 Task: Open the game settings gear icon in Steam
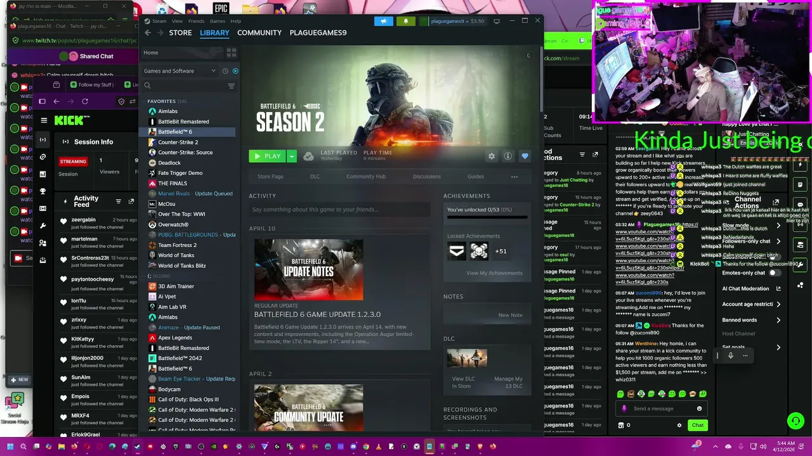(x=491, y=156)
